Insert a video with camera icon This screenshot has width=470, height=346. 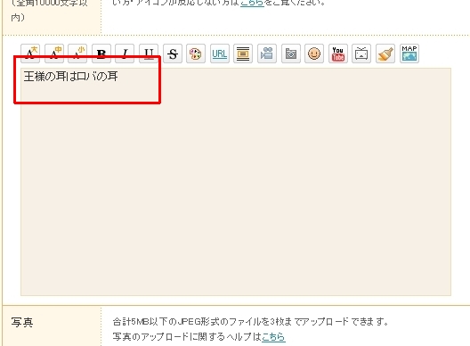click(x=267, y=54)
